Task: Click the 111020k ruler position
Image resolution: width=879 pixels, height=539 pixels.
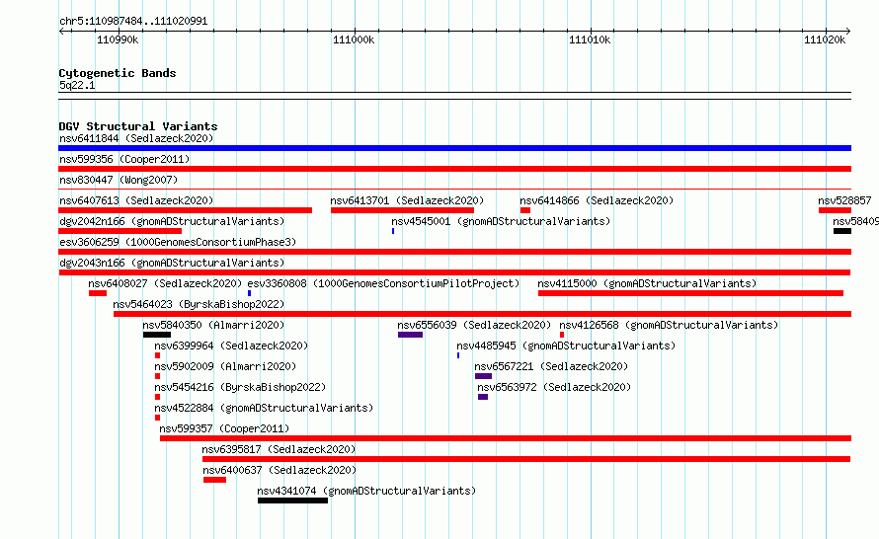Action: (825, 39)
